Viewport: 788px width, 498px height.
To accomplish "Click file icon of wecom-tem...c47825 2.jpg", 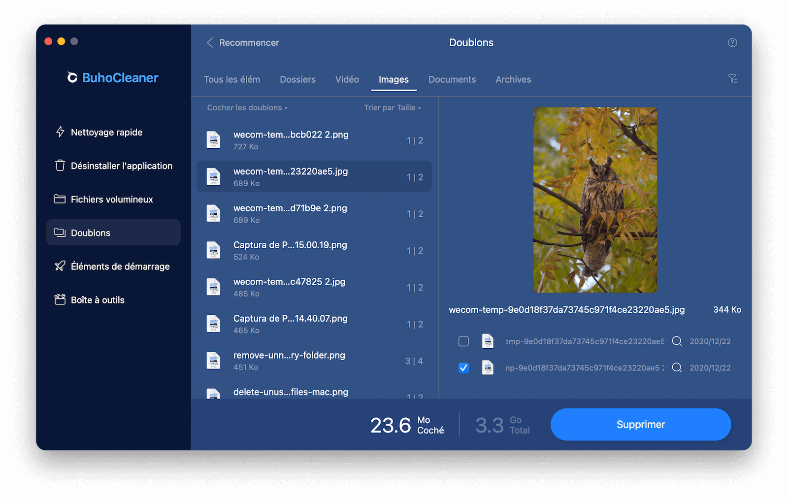I will 213,287.
